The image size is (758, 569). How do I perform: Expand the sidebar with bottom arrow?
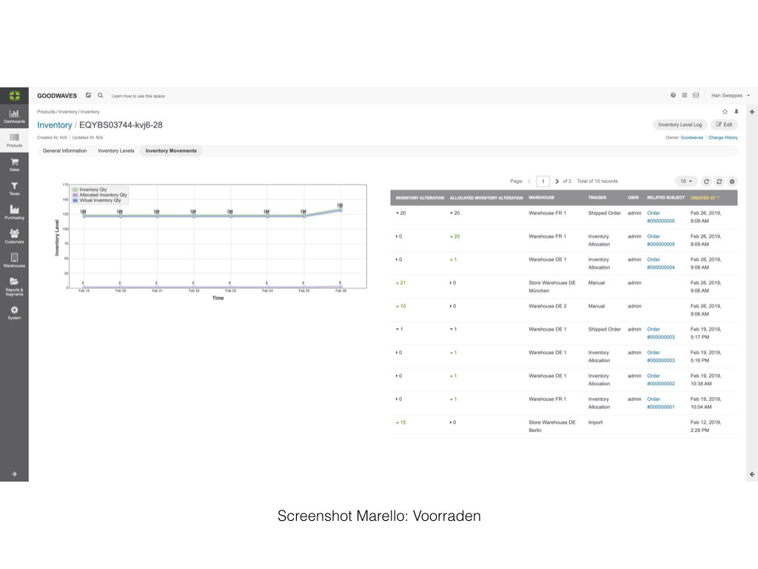click(x=14, y=474)
